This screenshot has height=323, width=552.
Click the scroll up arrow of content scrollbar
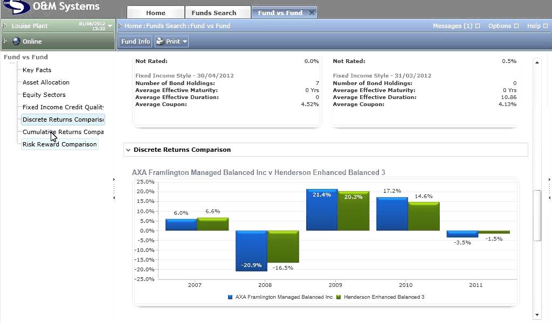click(537, 62)
